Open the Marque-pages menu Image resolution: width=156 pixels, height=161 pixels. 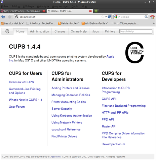click(x=60, y=6)
